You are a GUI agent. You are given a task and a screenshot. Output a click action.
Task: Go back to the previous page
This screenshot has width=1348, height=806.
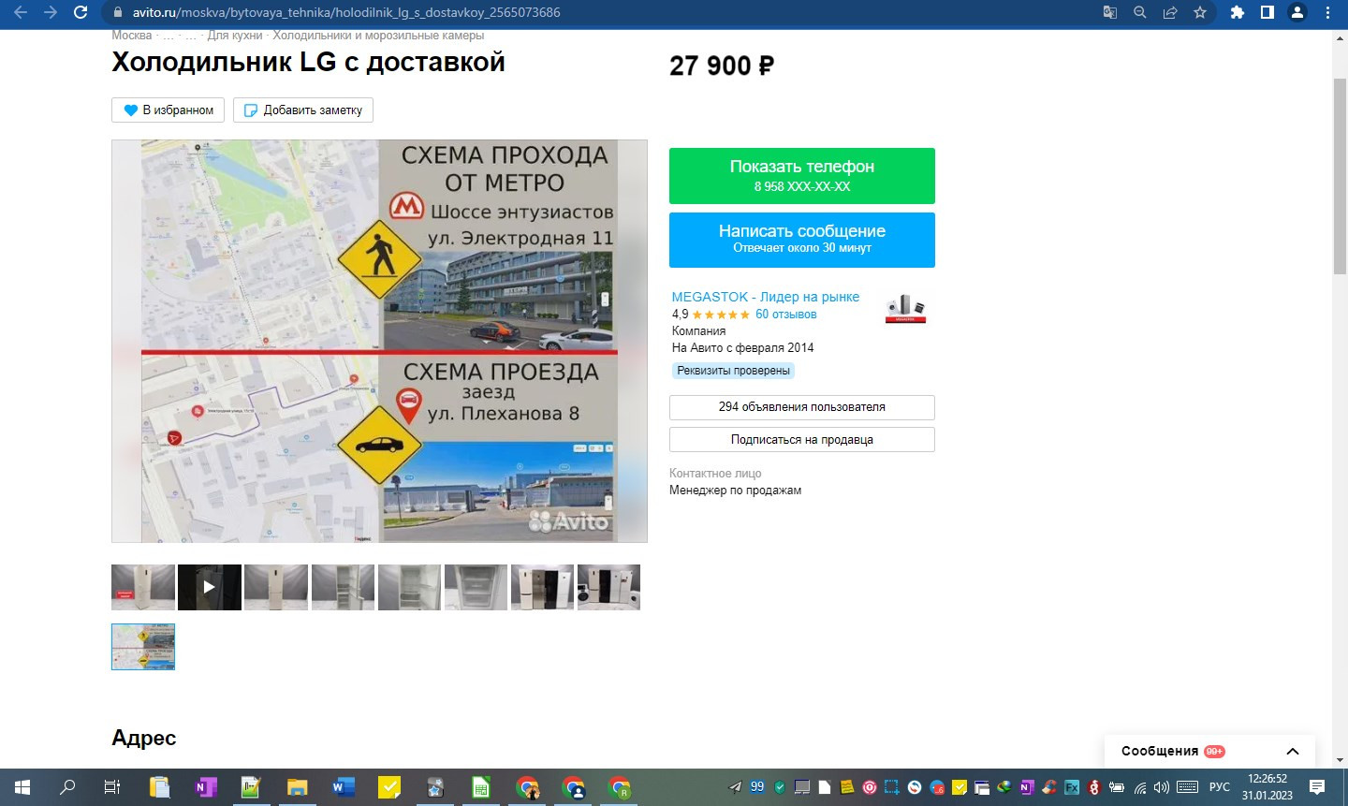coord(21,12)
